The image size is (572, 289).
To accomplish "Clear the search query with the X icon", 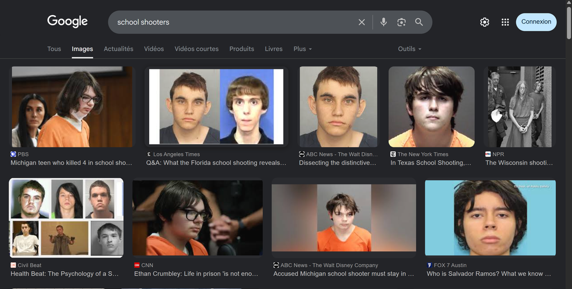I will [x=361, y=22].
